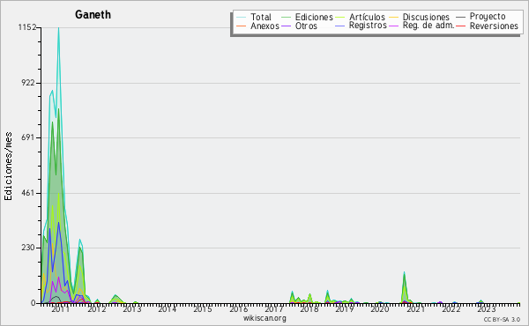Click the 2012 x-axis label
Screen dimensions: 529x326
coord(97,309)
